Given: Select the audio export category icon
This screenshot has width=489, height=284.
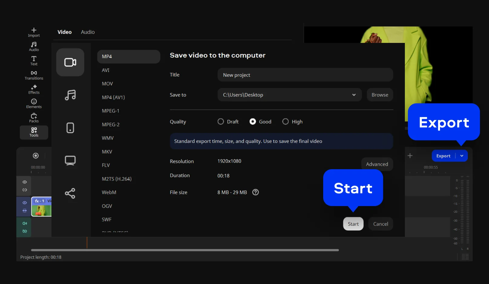Looking at the screenshot, I should coord(70,95).
